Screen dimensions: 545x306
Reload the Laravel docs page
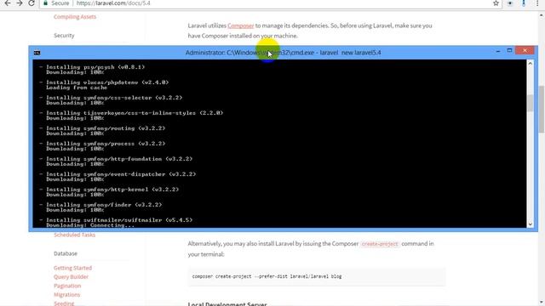[32, 3]
